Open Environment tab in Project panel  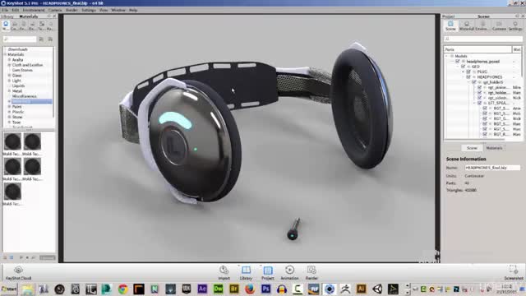(482, 25)
